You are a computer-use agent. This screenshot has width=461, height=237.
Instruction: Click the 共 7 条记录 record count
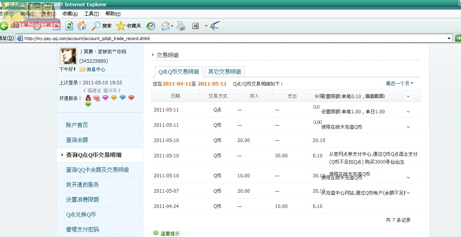coord(398,220)
